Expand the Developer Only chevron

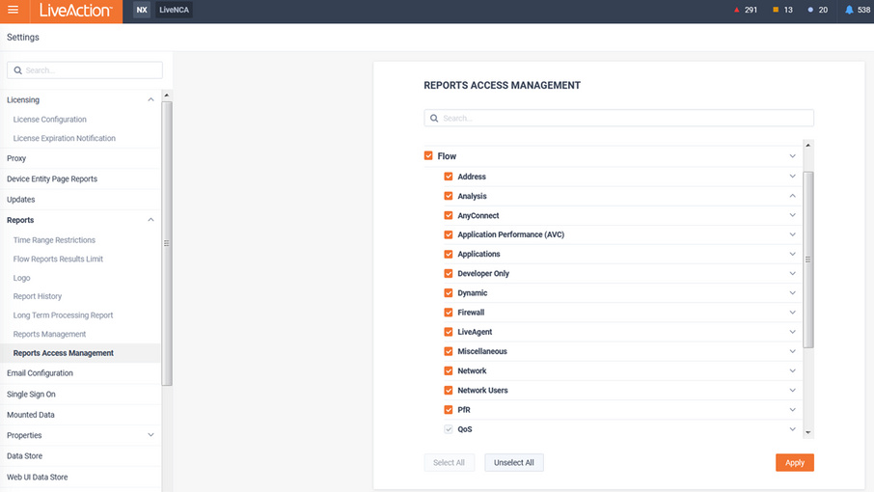[x=792, y=274]
